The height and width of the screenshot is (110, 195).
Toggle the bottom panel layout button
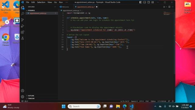pos(144,2)
